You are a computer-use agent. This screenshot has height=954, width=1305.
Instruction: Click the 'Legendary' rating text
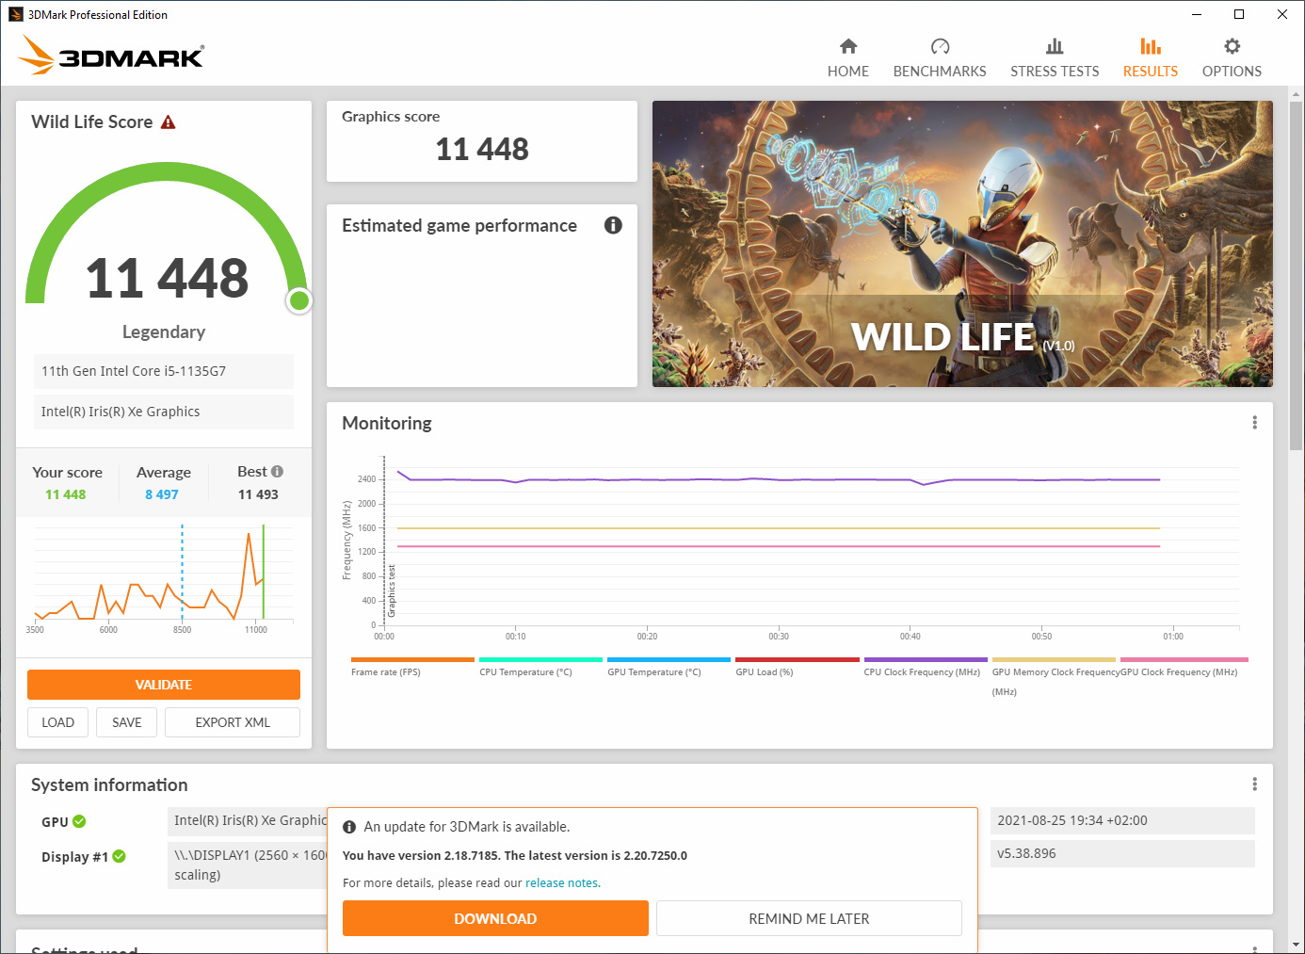pyautogui.click(x=164, y=331)
